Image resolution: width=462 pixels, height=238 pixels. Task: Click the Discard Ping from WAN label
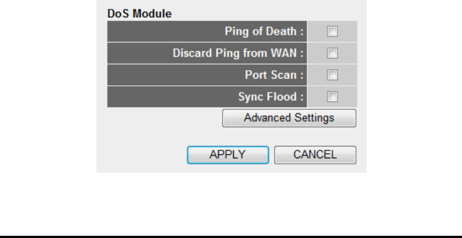pyautogui.click(x=239, y=54)
